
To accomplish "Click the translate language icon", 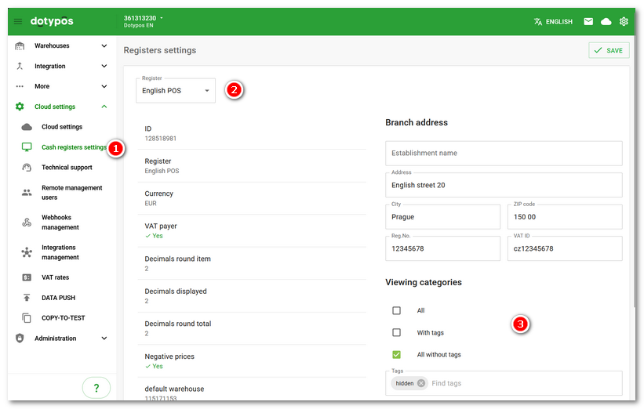I will coord(538,22).
